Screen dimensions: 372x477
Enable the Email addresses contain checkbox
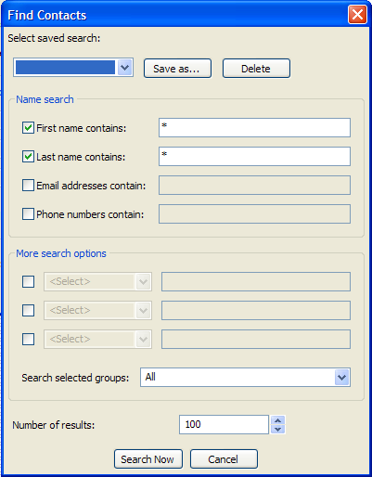pos(28,186)
